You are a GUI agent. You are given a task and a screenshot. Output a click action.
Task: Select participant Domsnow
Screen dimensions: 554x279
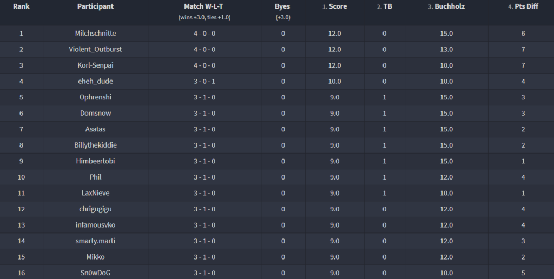(95, 113)
